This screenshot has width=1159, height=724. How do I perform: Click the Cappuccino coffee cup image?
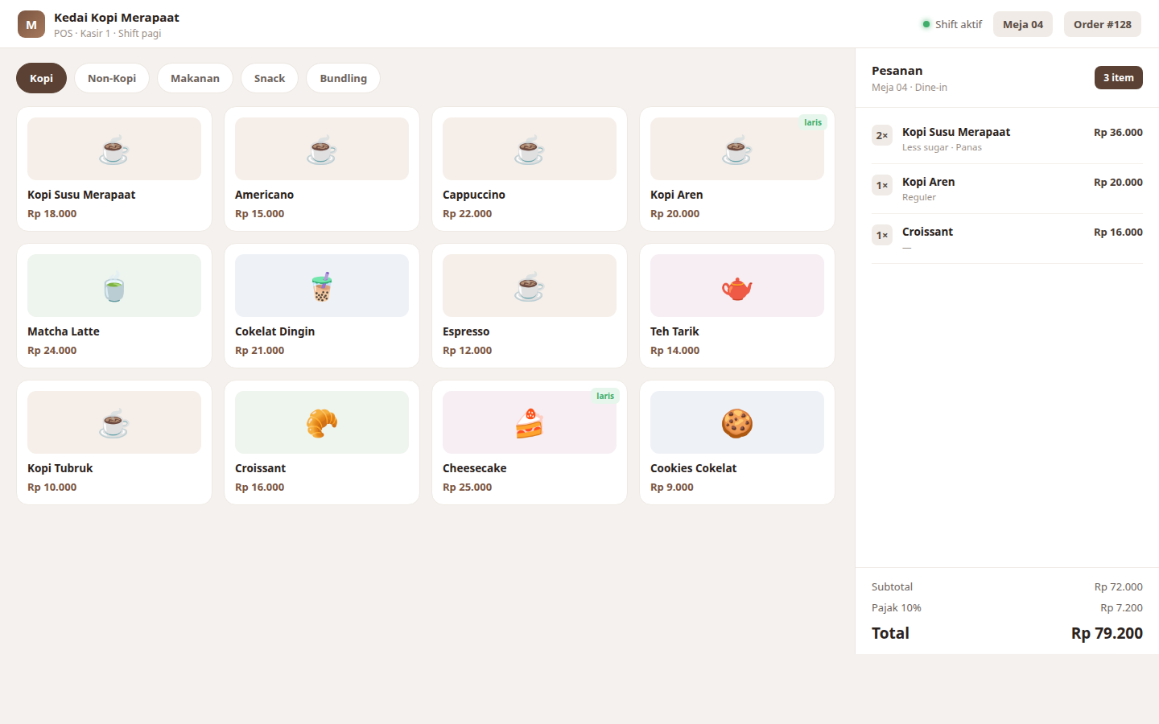pyautogui.click(x=530, y=149)
